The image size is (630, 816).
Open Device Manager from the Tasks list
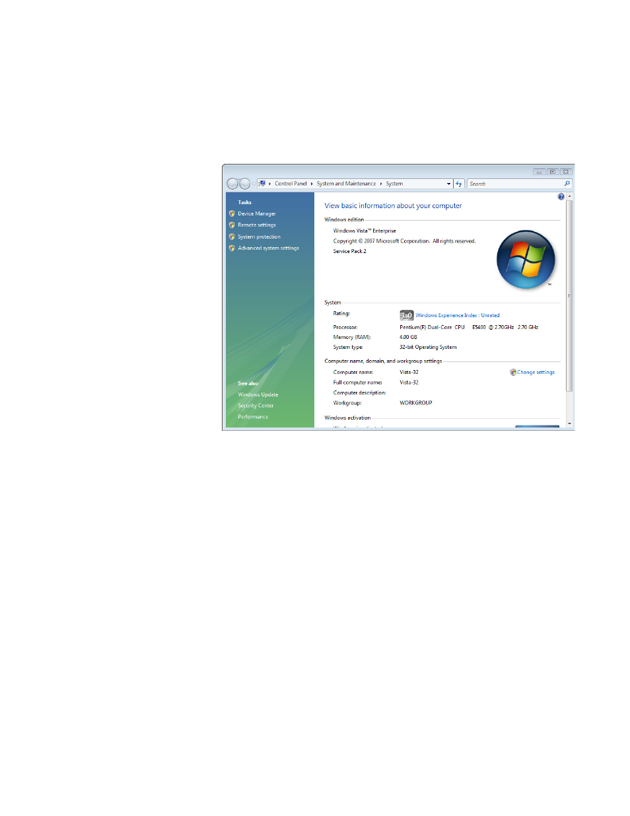[257, 214]
